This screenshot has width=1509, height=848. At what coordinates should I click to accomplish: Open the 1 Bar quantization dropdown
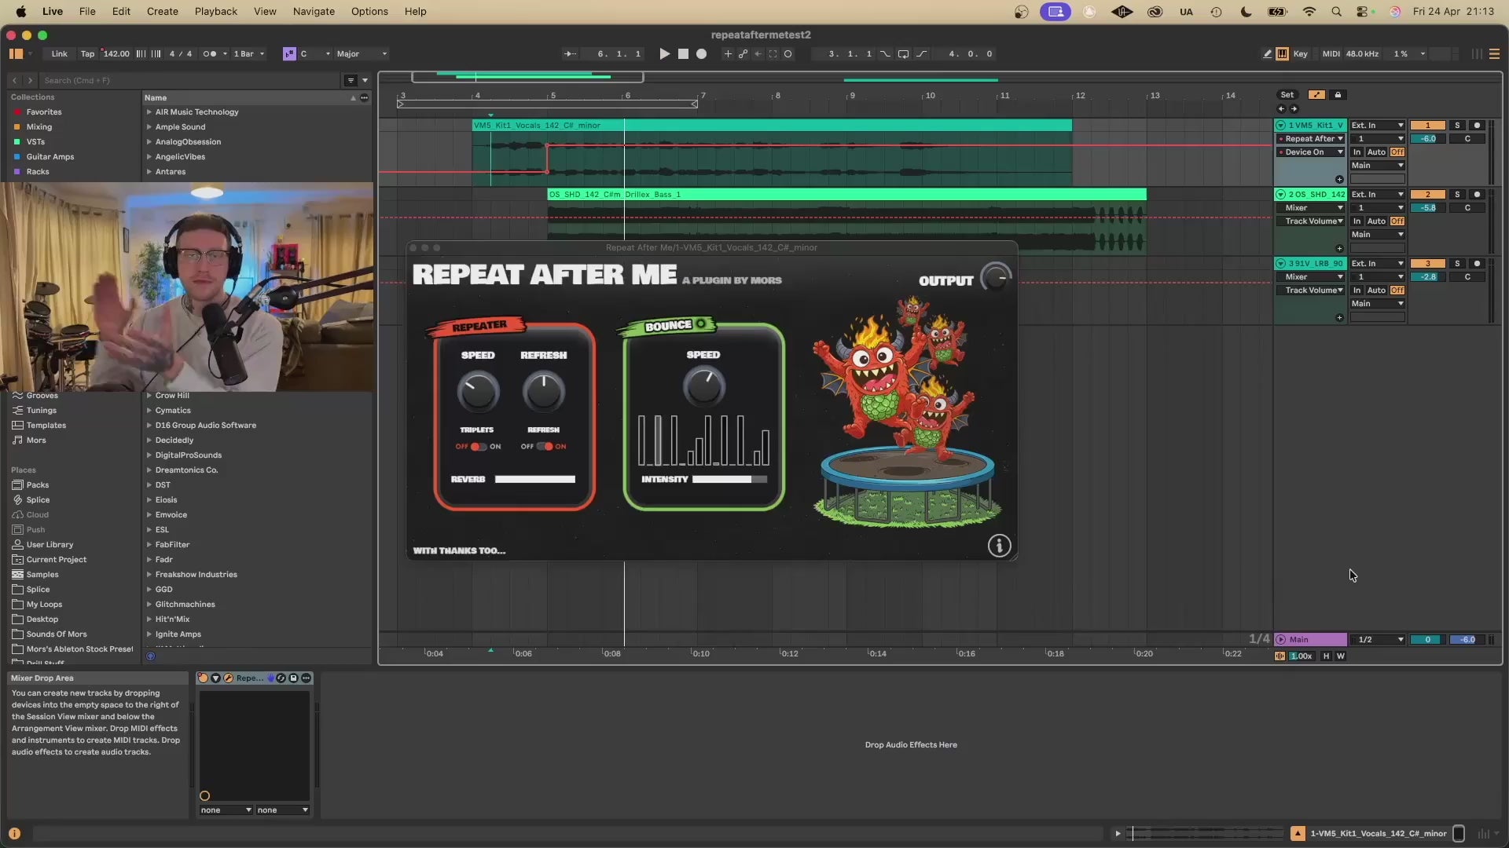(249, 54)
